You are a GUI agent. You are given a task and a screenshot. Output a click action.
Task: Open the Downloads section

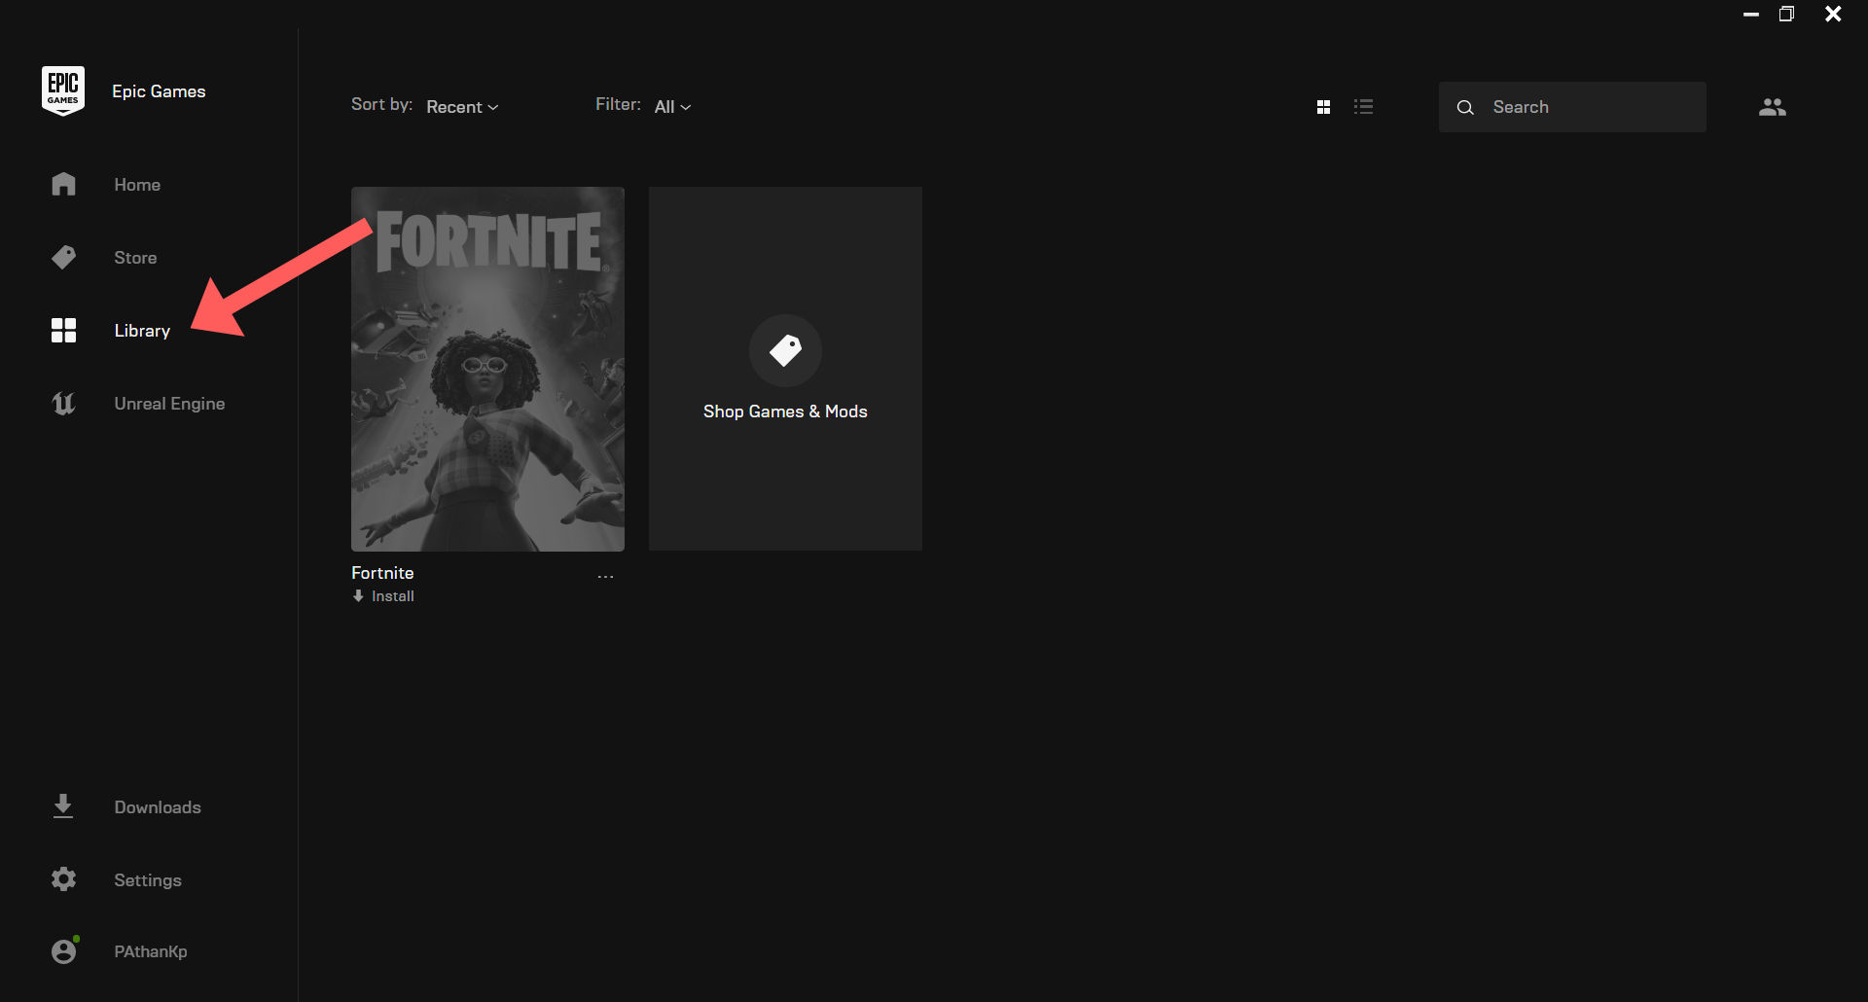pos(157,806)
